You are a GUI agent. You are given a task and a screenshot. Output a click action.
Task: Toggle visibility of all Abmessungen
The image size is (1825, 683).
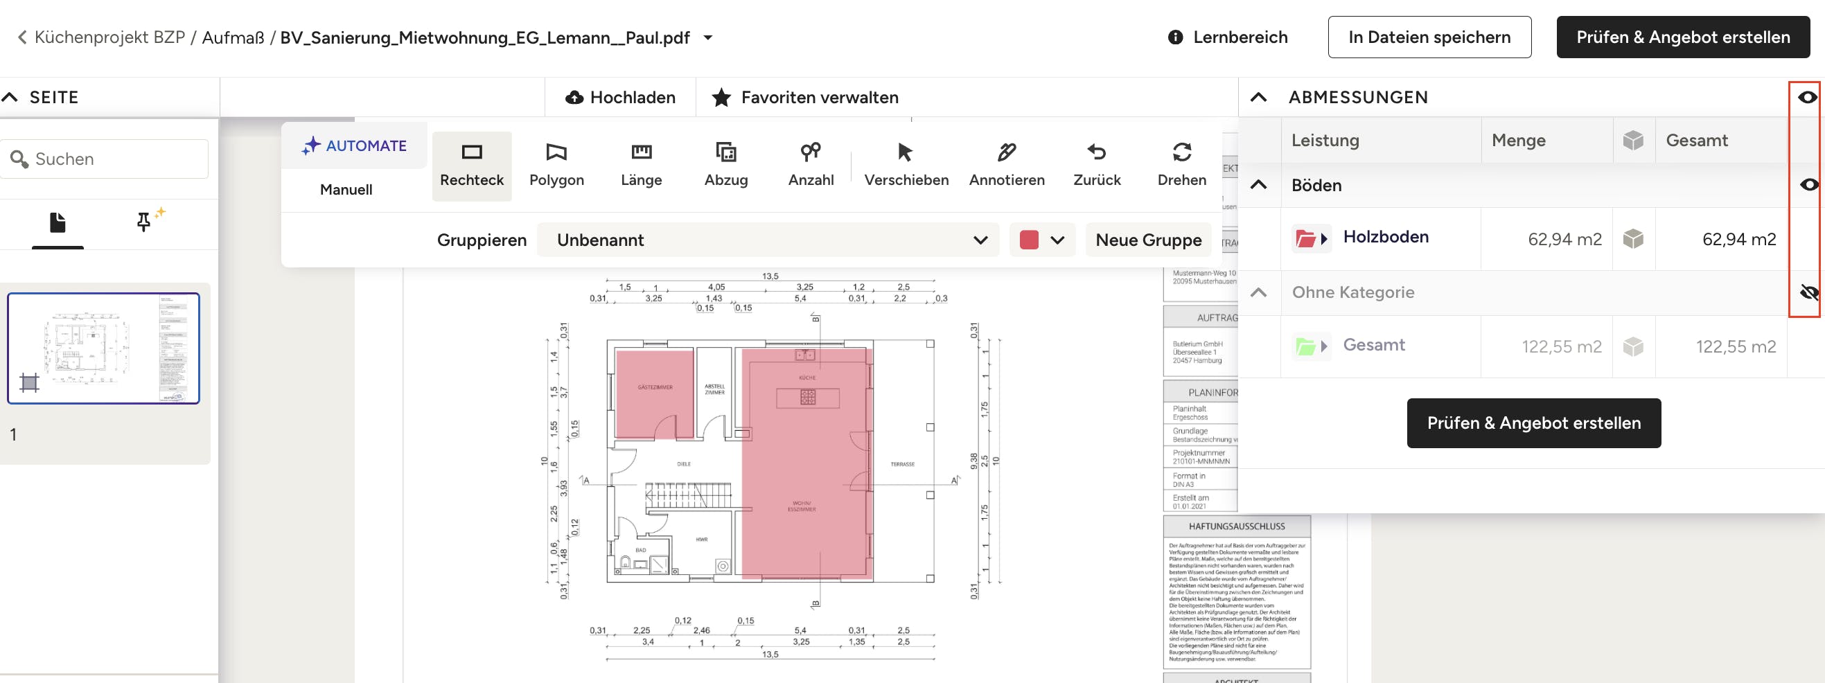[1807, 97]
